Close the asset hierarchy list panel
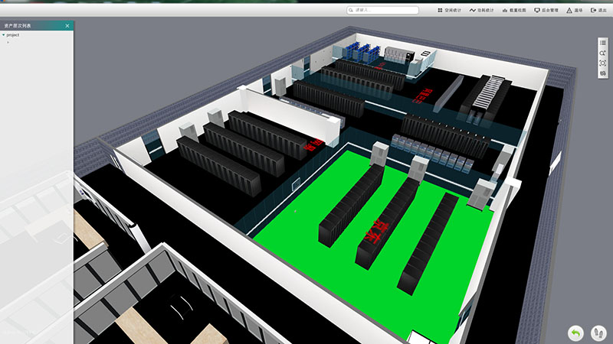 pyautogui.click(x=67, y=26)
